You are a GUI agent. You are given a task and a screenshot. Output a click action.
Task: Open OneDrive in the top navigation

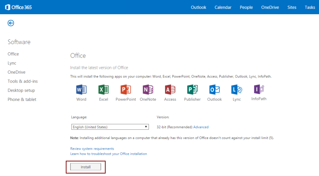click(270, 7)
